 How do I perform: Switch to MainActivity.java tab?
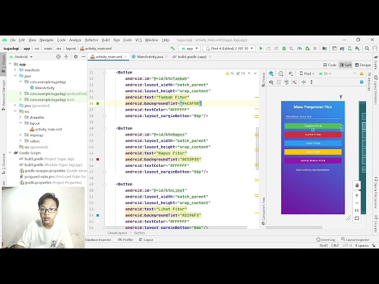pos(150,57)
